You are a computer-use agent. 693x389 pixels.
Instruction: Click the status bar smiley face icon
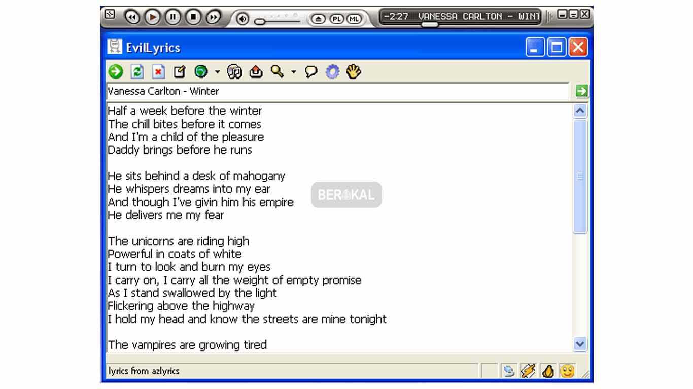[x=568, y=371]
